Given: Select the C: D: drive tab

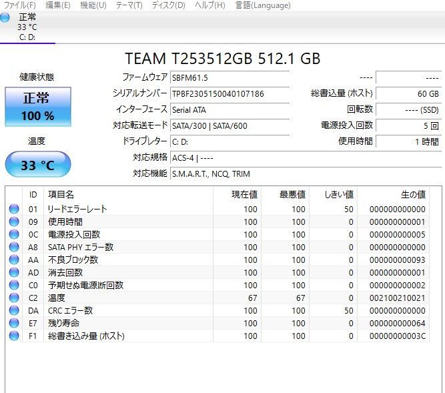Looking at the screenshot, I should 27,27.
